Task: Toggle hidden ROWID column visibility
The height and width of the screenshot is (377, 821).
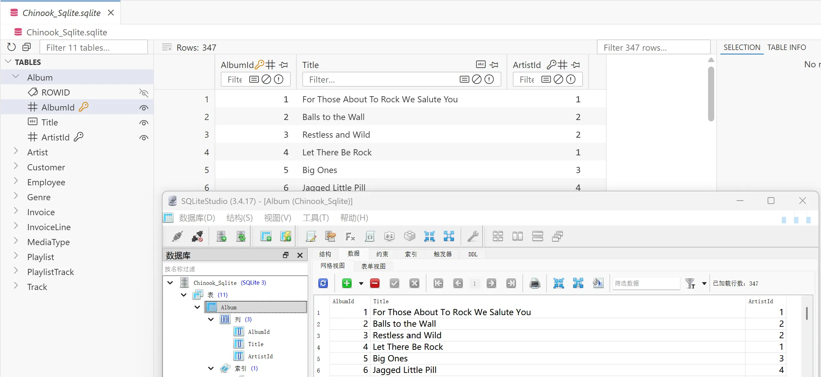Action: click(x=144, y=93)
